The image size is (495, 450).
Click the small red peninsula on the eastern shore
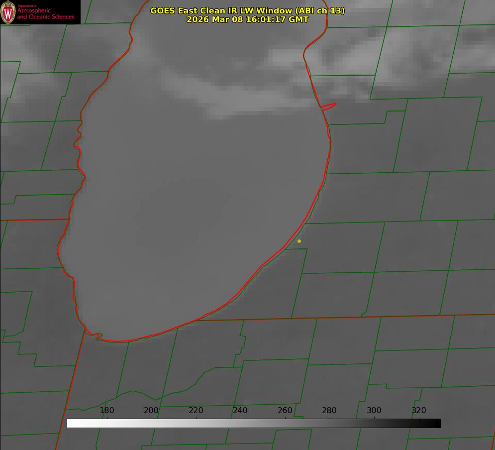click(x=329, y=106)
